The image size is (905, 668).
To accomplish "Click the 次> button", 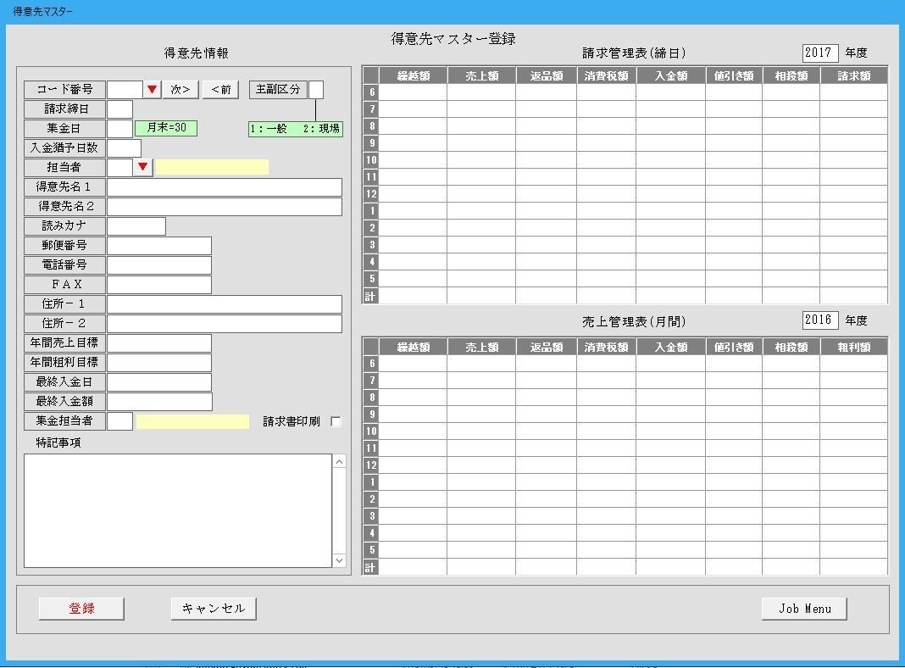I will 180,90.
